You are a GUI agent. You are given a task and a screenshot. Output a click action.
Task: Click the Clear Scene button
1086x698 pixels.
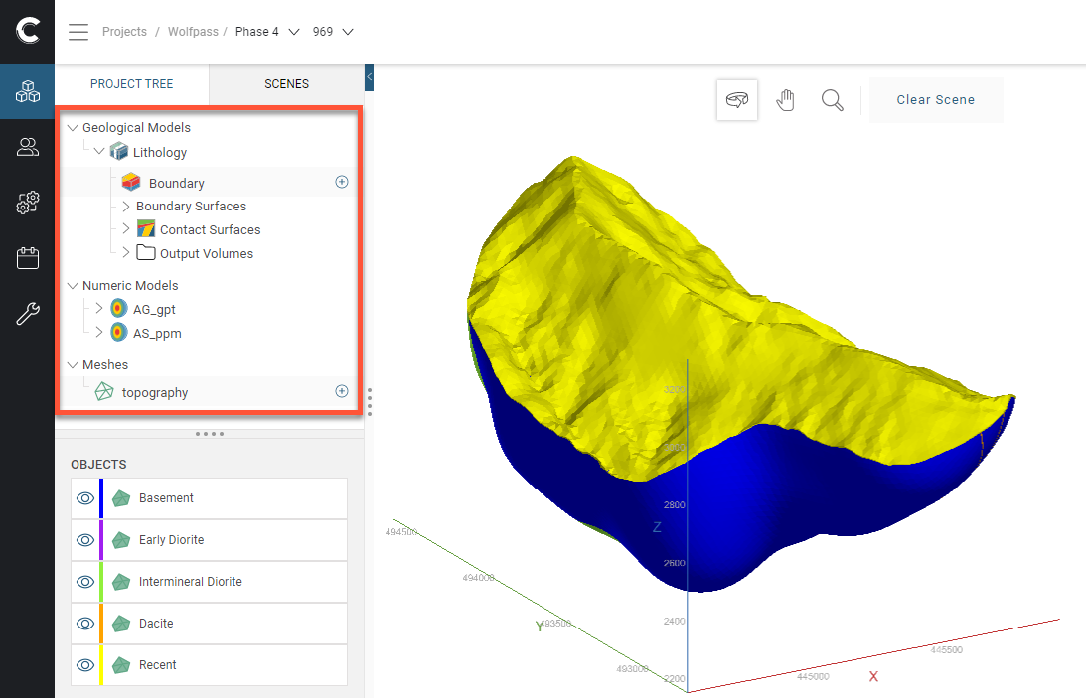935,100
